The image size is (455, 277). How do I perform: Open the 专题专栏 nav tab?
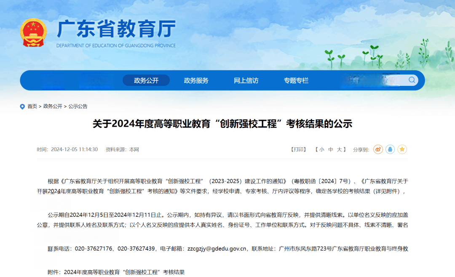tap(296, 80)
